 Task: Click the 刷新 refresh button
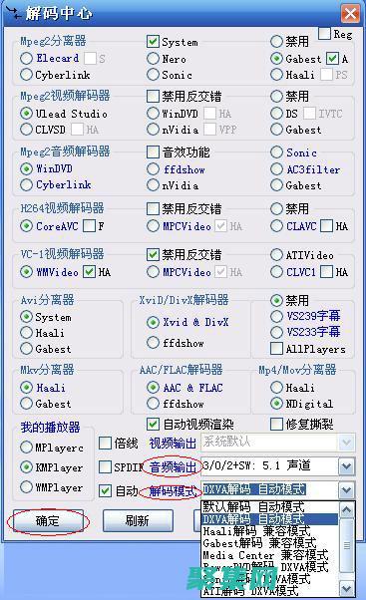138,521
